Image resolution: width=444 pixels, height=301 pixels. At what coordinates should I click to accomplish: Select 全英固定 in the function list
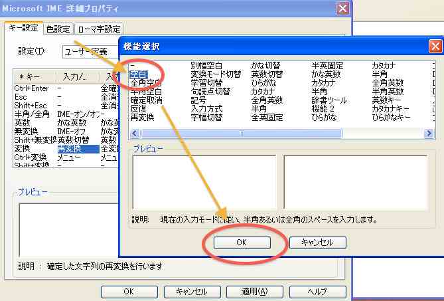click(267, 118)
